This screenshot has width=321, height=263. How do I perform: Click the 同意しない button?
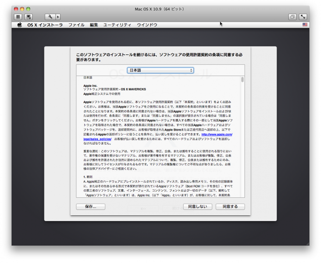tap(197, 206)
